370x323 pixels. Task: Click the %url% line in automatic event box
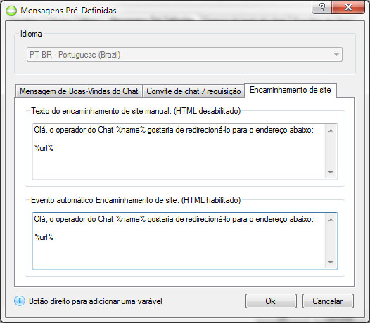click(x=44, y=237)
